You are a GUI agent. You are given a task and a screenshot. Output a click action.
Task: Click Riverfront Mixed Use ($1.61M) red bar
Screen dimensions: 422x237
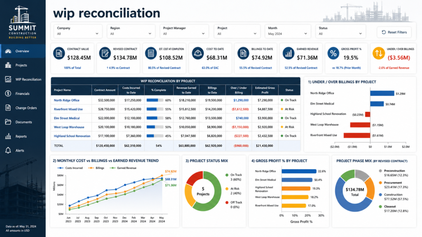(357, 135)
